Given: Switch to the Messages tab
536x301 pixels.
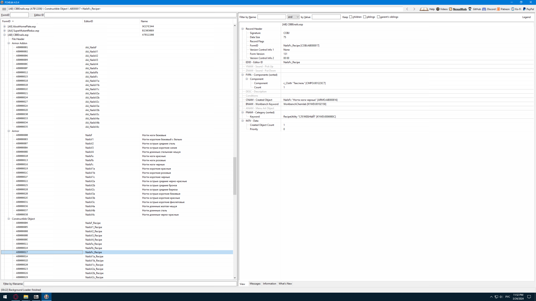Looking at the screenshot, I should pyautogui.click(x=255, y=284).
